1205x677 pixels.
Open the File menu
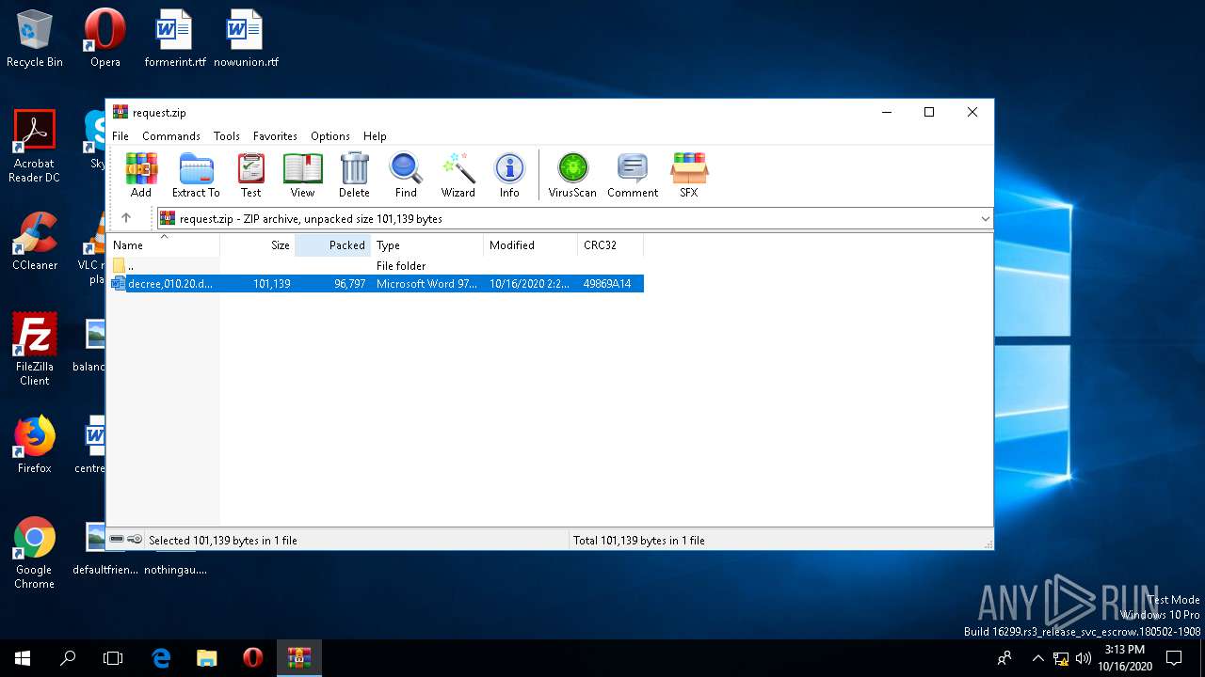[x=120, y=136]
